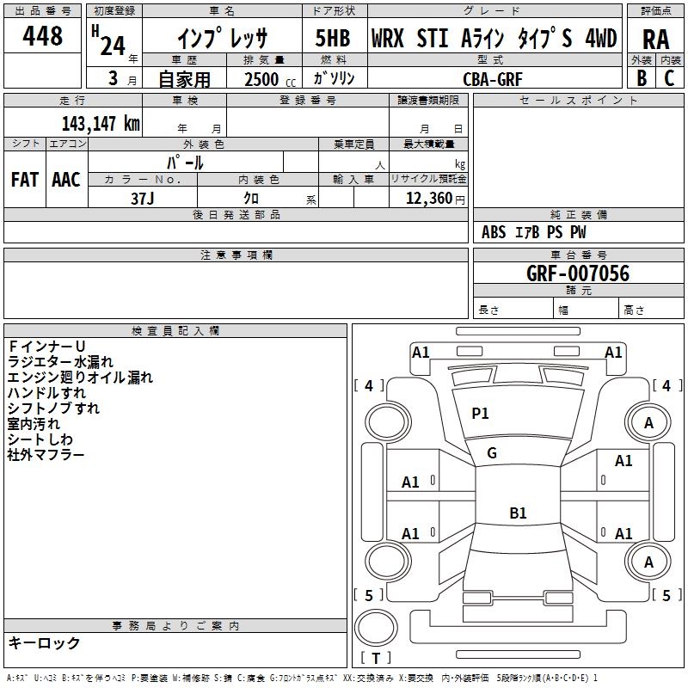Click interior grade C

coord(669,78)
